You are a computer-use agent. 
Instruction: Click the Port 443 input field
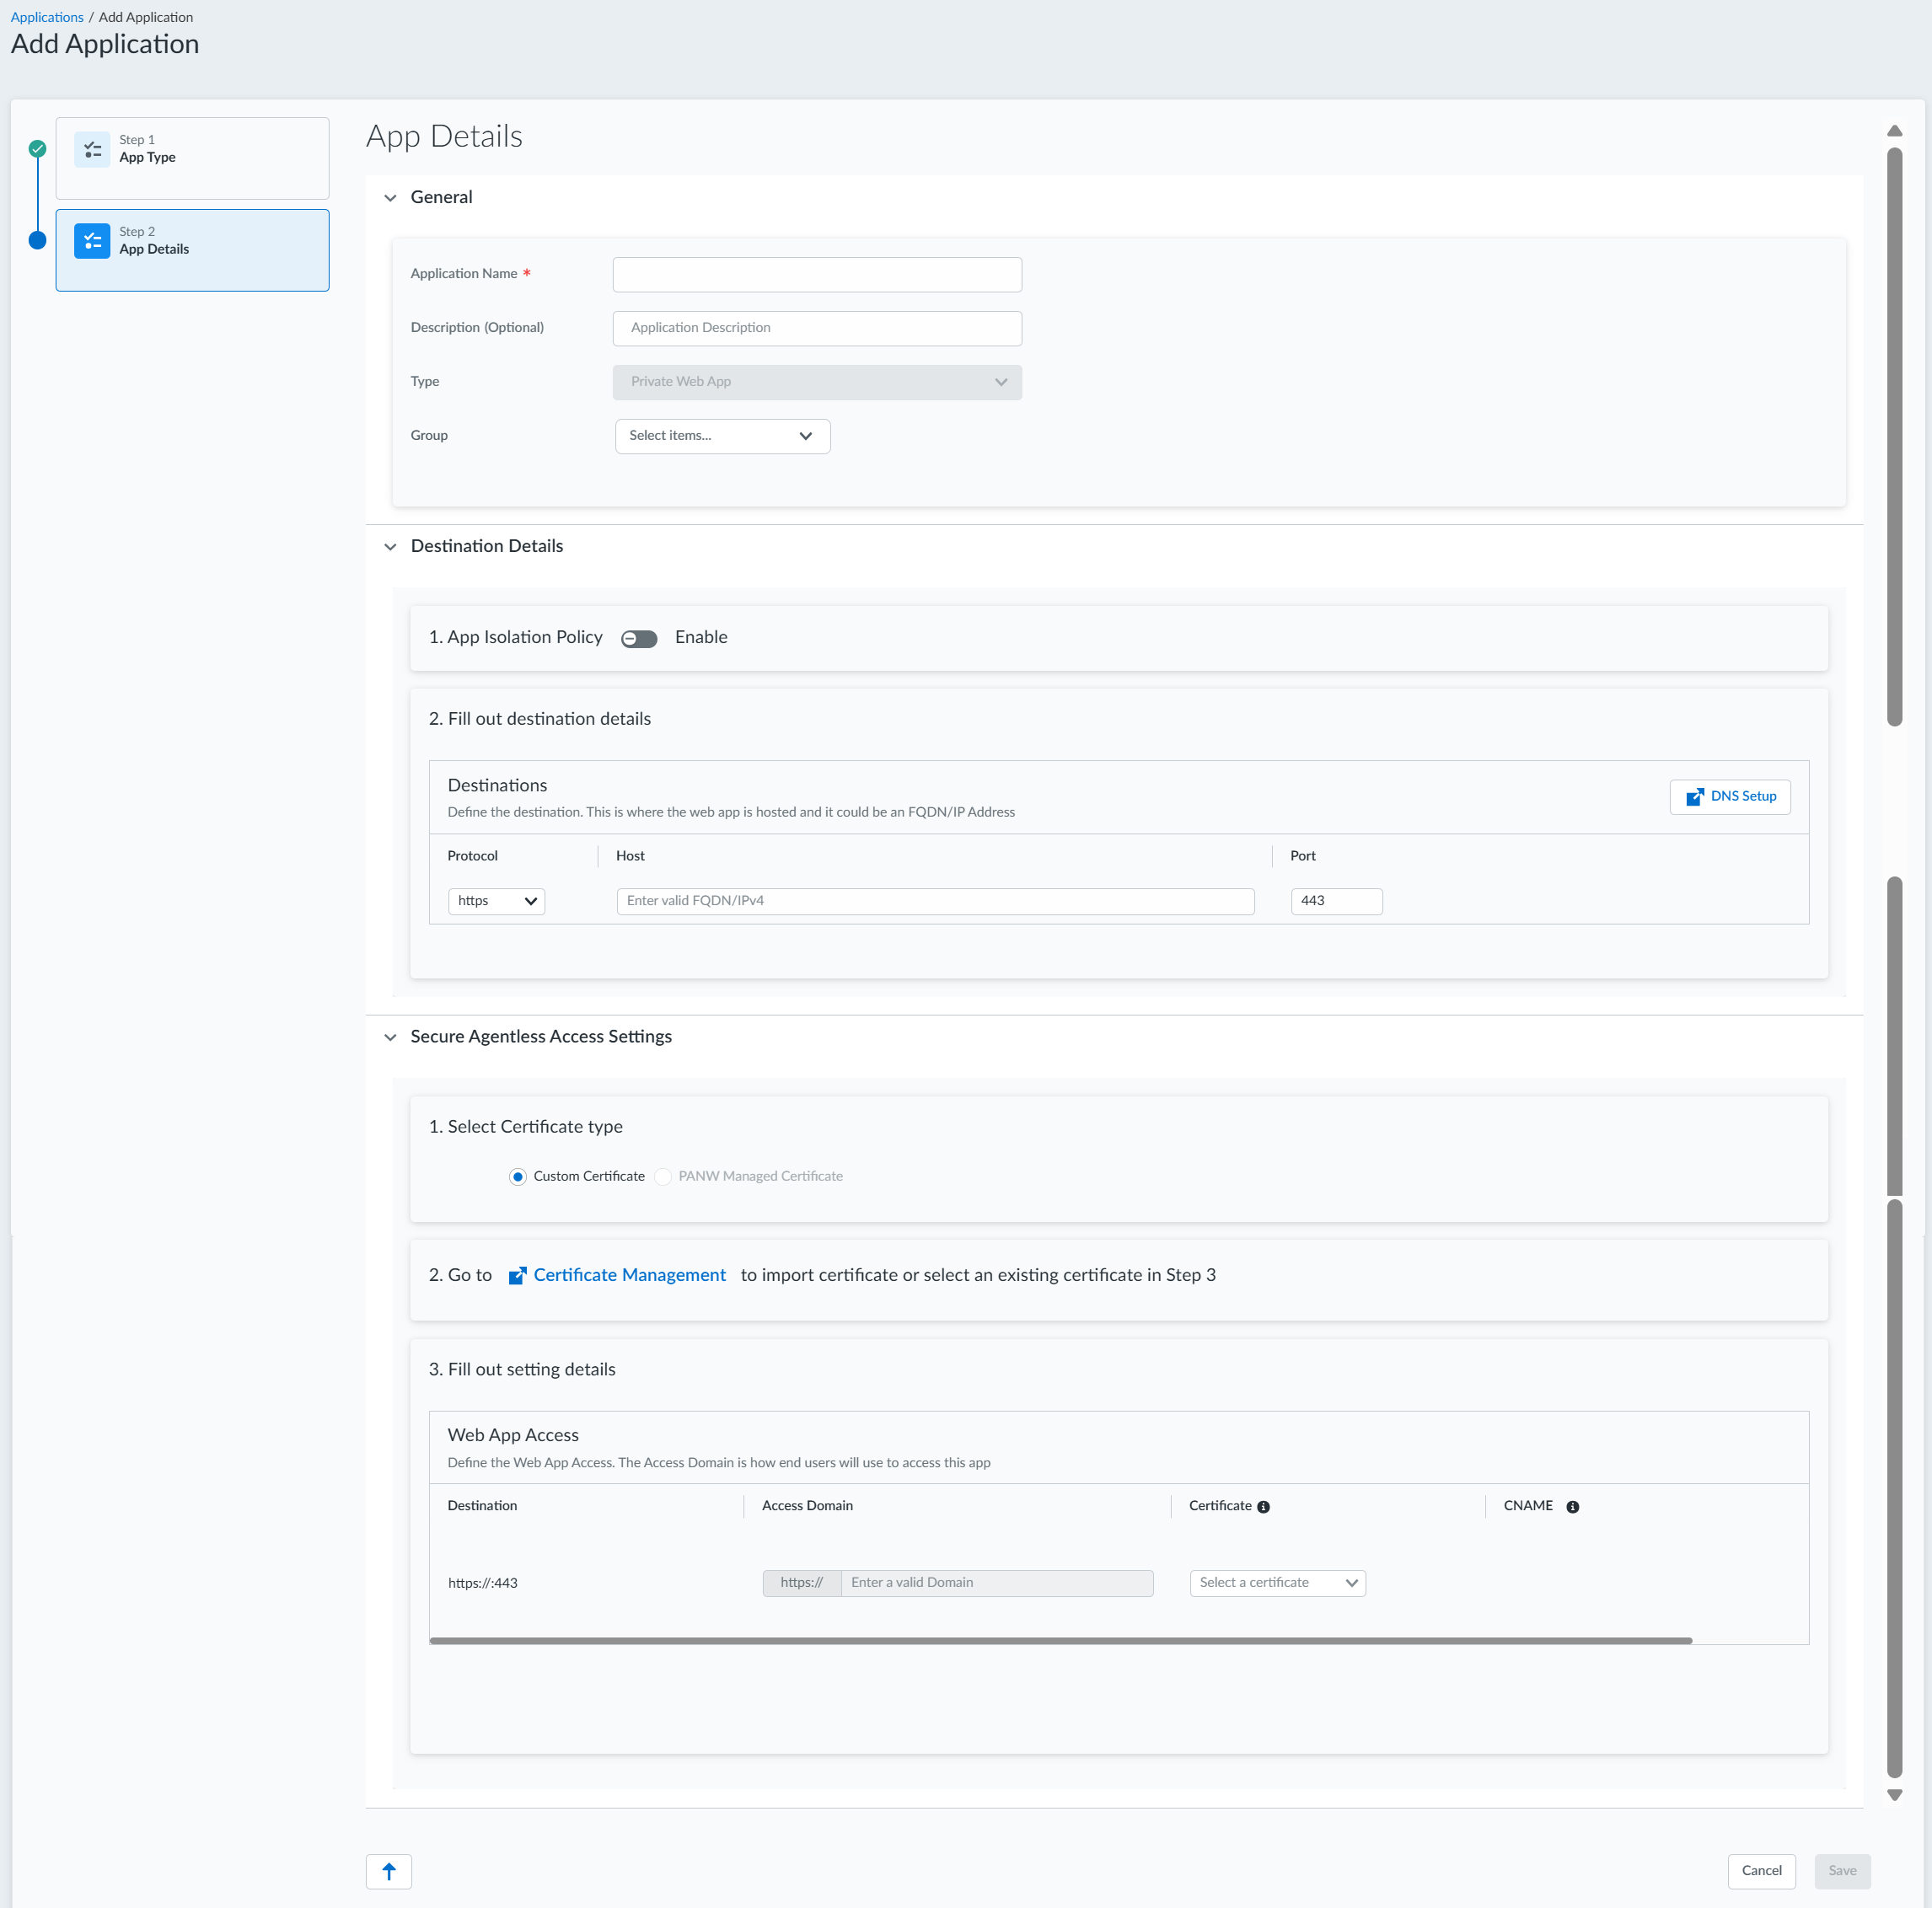[1336, 901]
